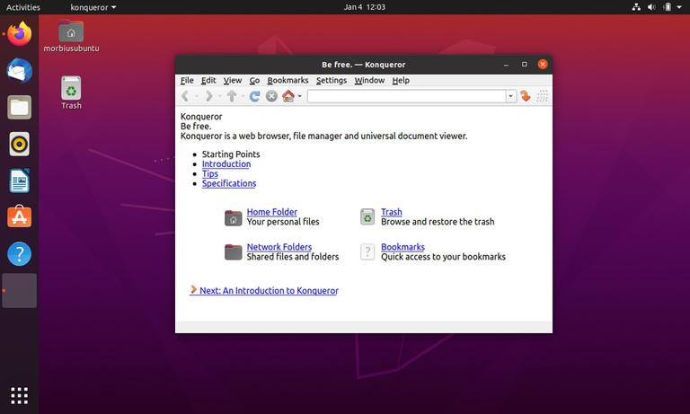Open the Window menu
The width and height of the screenshot is (690, 414).
pos(369,80)
